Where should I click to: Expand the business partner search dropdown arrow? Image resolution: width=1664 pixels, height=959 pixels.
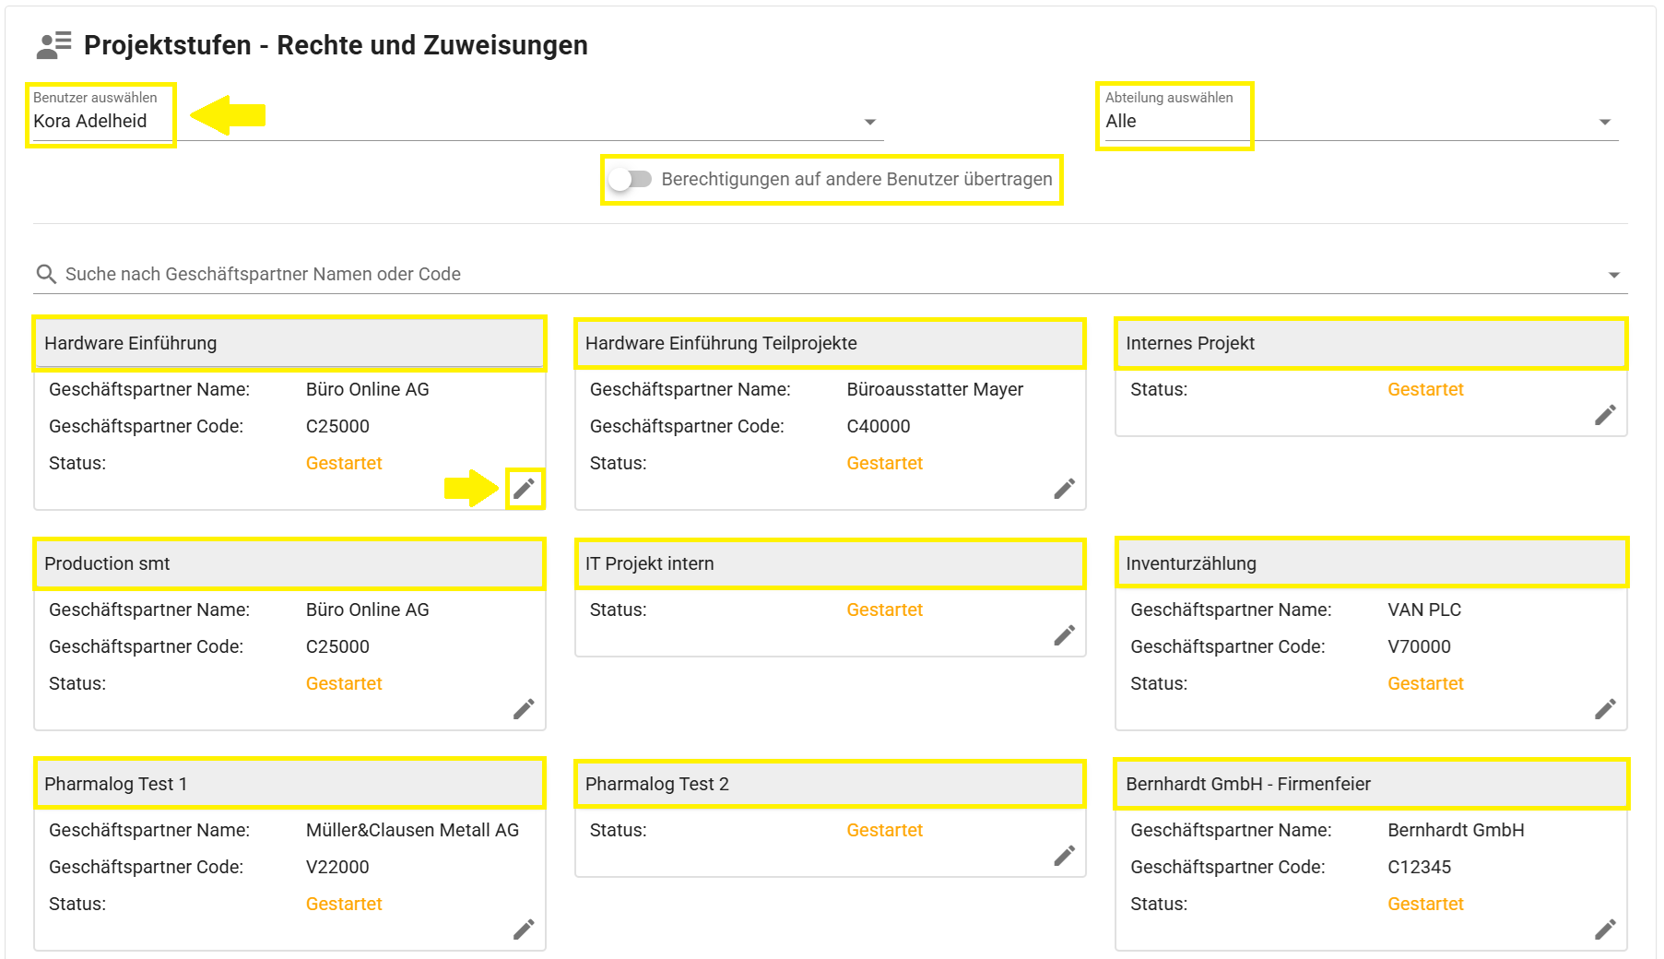pyautogui.click(x=1613, y=275)
